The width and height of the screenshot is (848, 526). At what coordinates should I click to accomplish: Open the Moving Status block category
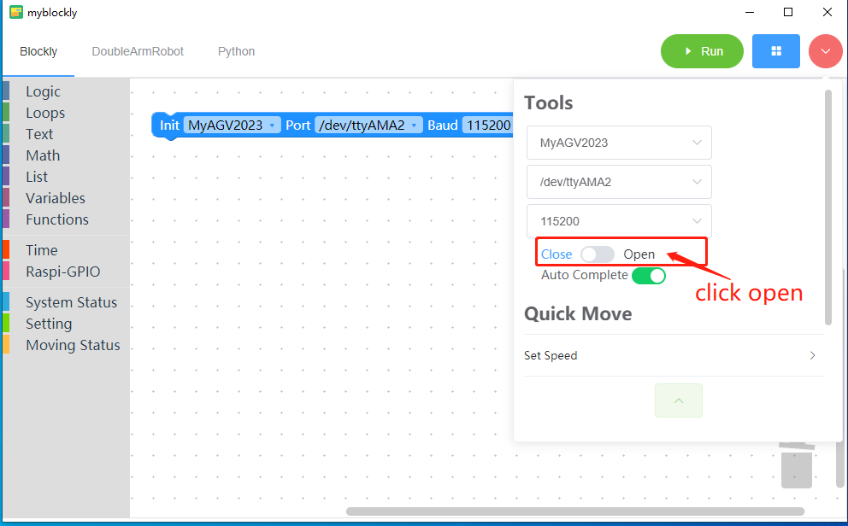point(66,345)
